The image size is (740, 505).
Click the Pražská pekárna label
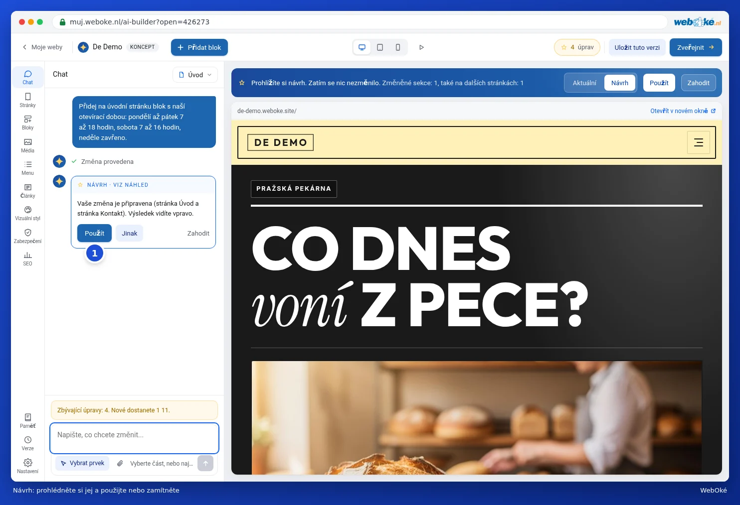294,189
